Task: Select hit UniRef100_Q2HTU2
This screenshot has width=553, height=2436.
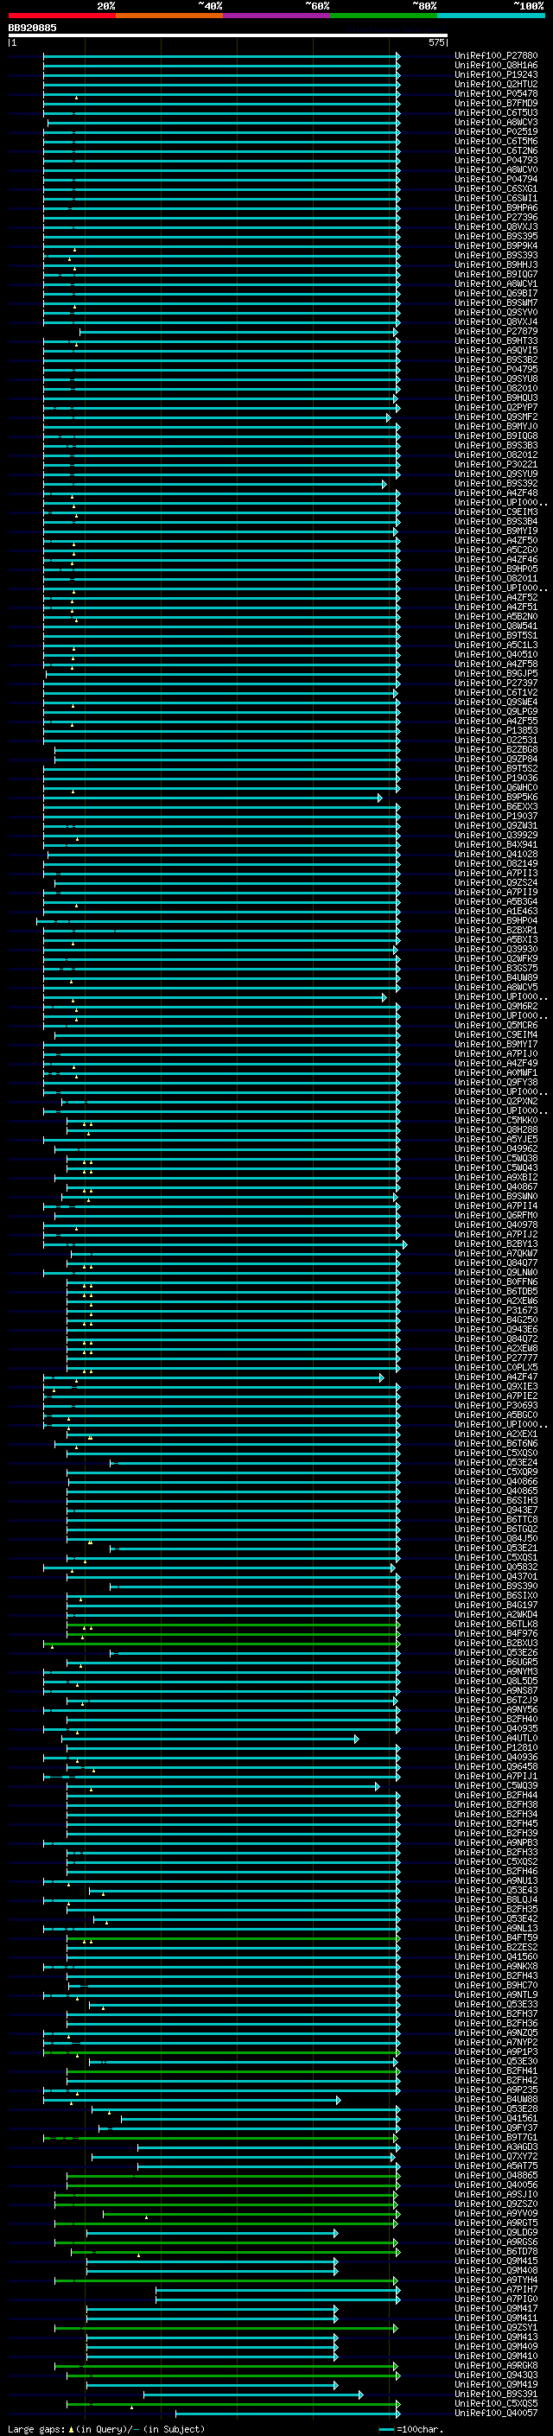Action: point(496,84)
